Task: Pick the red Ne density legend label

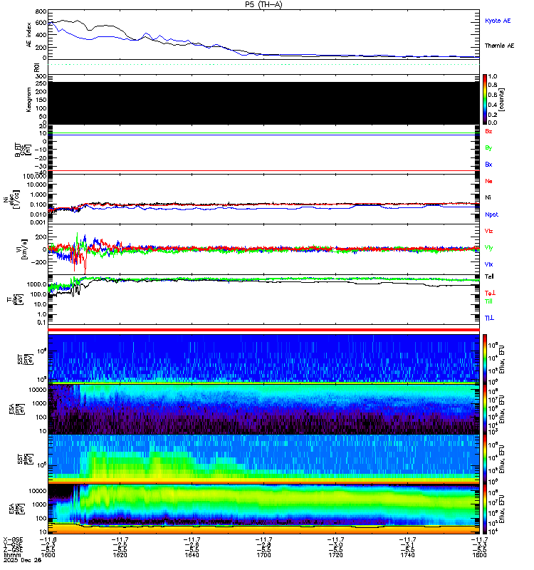Action: pyautogui.click(x=488, y=181)
